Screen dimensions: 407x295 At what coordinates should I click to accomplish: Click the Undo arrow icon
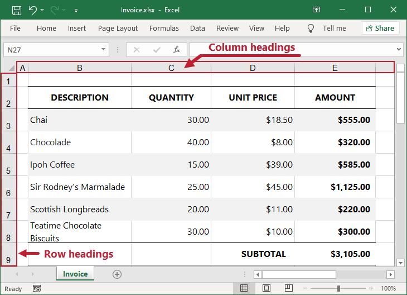33,10
